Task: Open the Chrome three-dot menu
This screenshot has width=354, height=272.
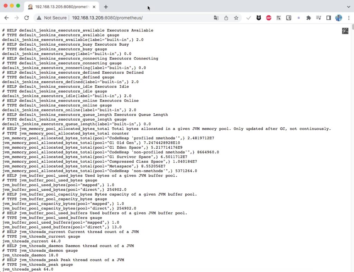Action: 348,18
